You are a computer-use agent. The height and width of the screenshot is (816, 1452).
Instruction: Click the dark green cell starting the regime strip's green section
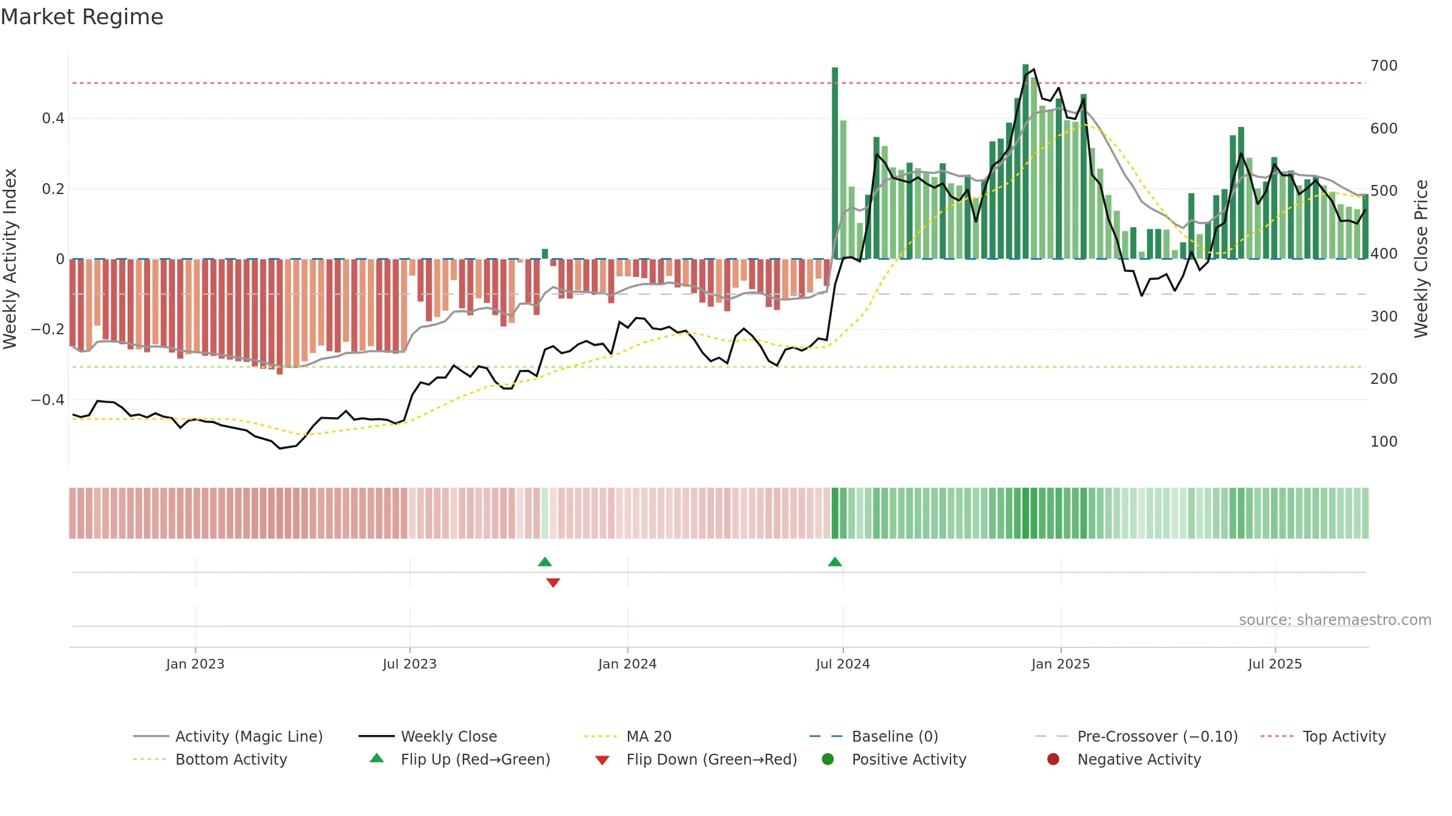tap(835, 513)
